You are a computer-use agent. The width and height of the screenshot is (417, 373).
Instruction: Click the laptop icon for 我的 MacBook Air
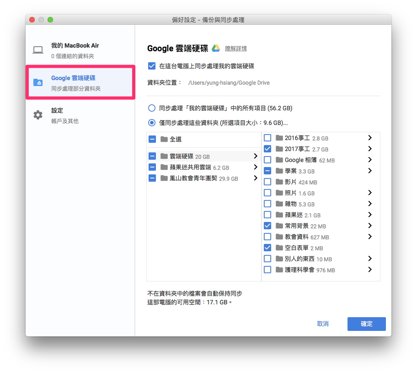(38, 50)
